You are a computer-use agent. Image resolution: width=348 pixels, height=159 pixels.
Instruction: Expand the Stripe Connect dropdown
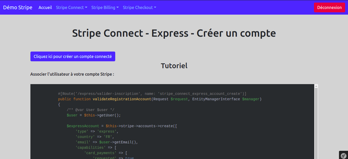71,7
